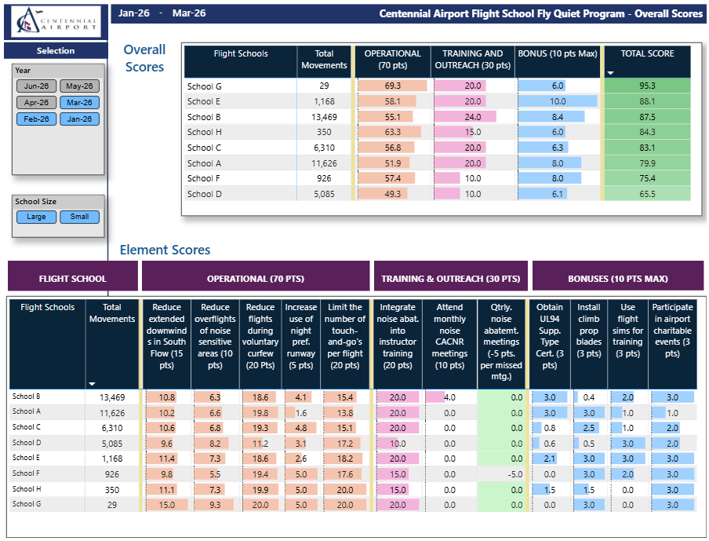
Task: Click School G's 95.3 total score cell
Action: (x=647, y=86)
